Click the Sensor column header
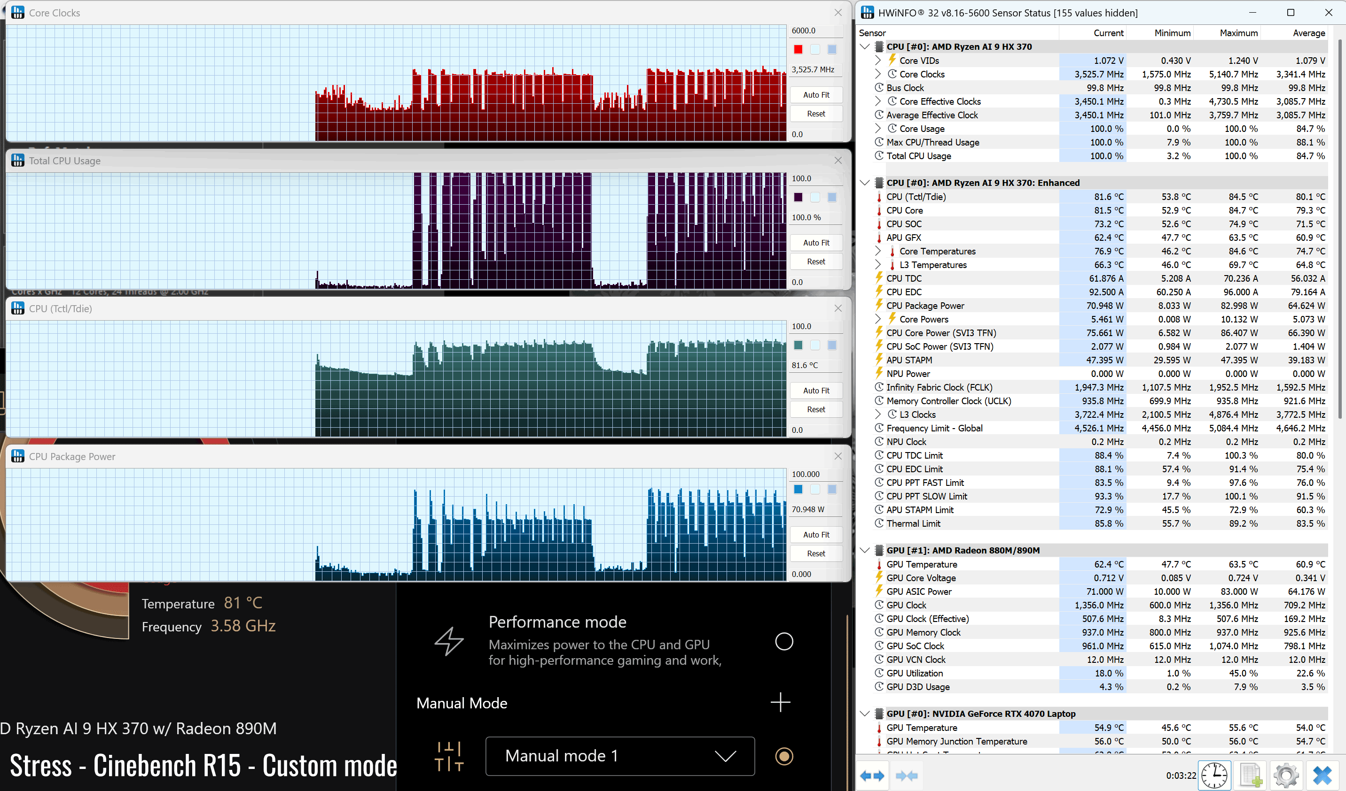 (x=957, y=32)
